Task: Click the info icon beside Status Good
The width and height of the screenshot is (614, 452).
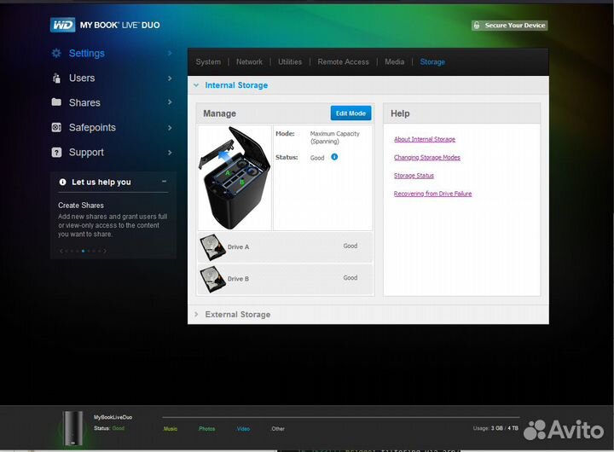Action: (x=334, y=157)
